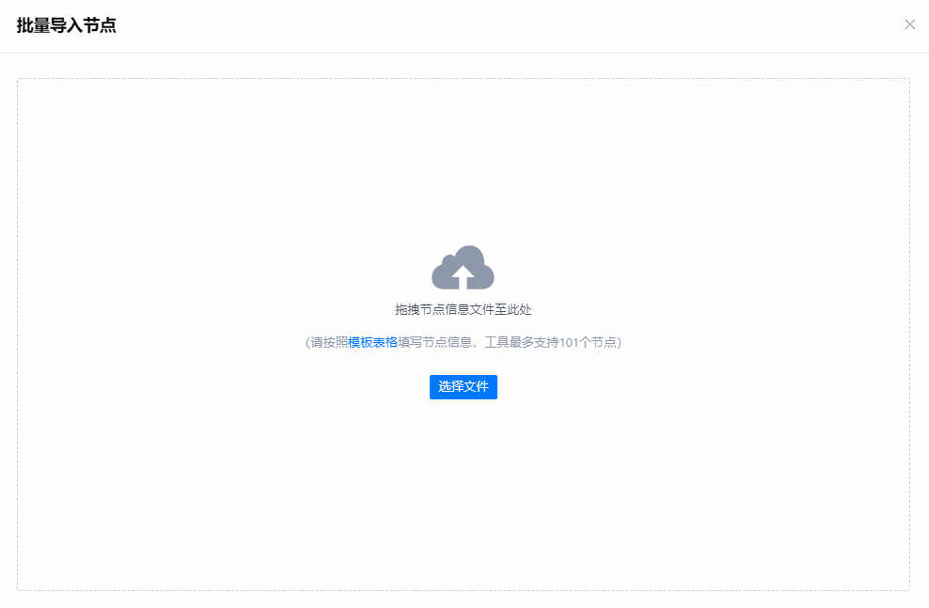Screen dimensions: 929x608
Task: Click the blue 模板表格 hyperlink text
Action: (372, 342)
